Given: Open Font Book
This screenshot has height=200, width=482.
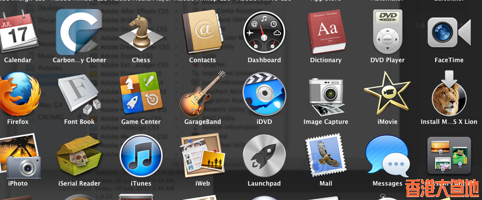Looking at the screenshot, I should coord(80,95).
